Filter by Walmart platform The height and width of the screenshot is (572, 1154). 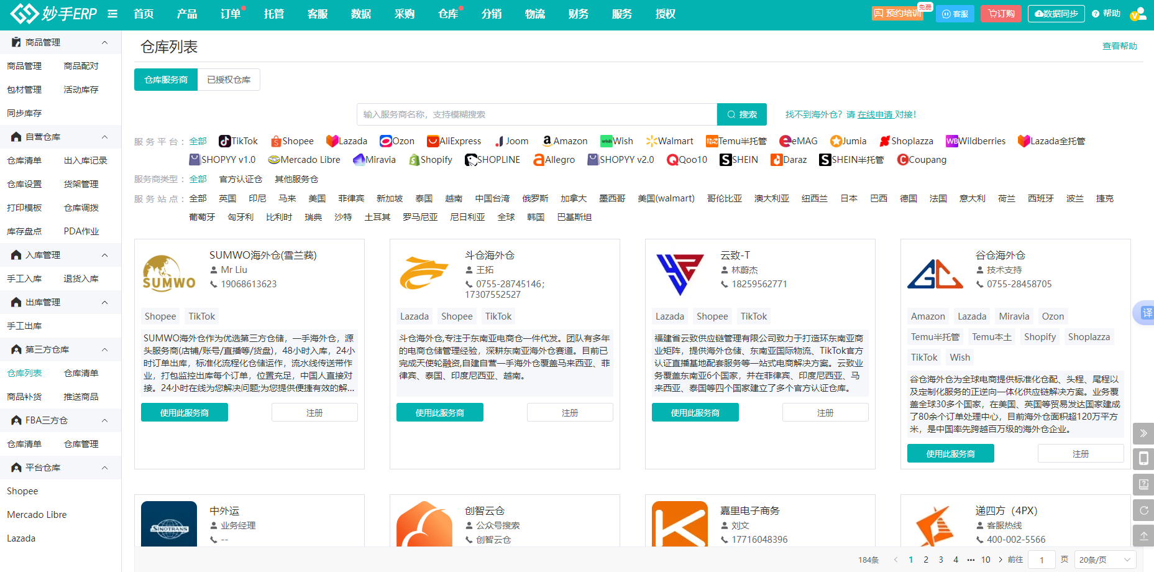point(669,141)
